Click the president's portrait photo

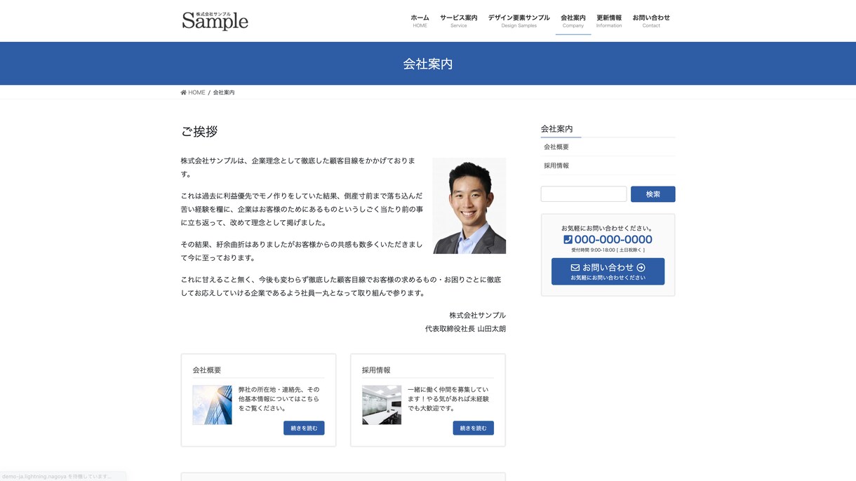(x=469, y=205)
